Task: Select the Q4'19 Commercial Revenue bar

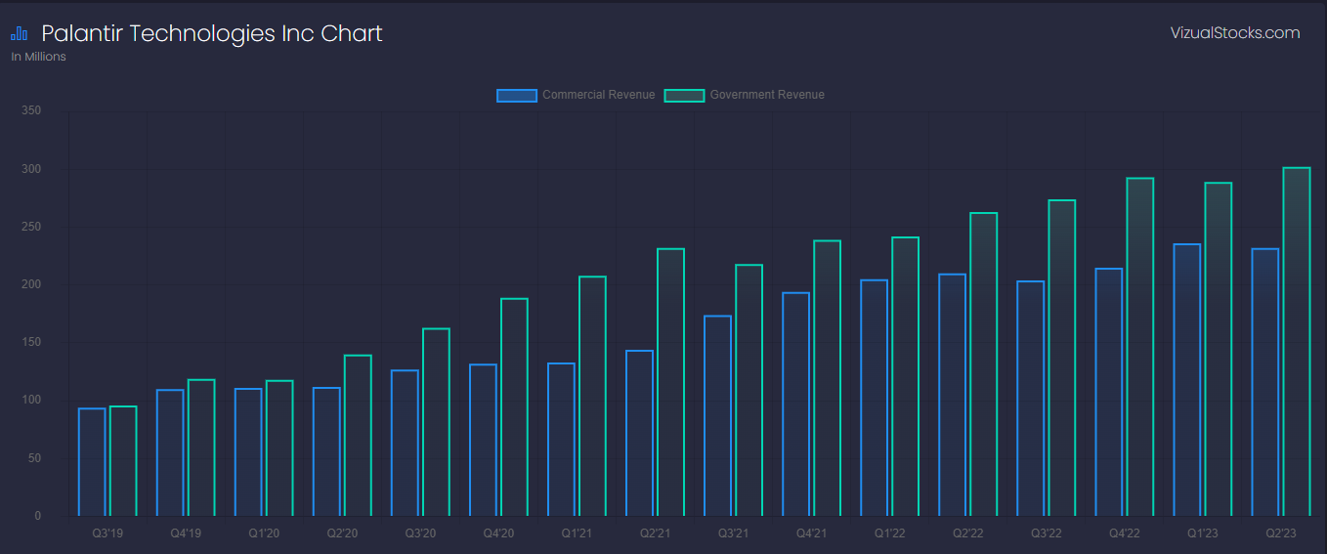Action: click(170, 452)
